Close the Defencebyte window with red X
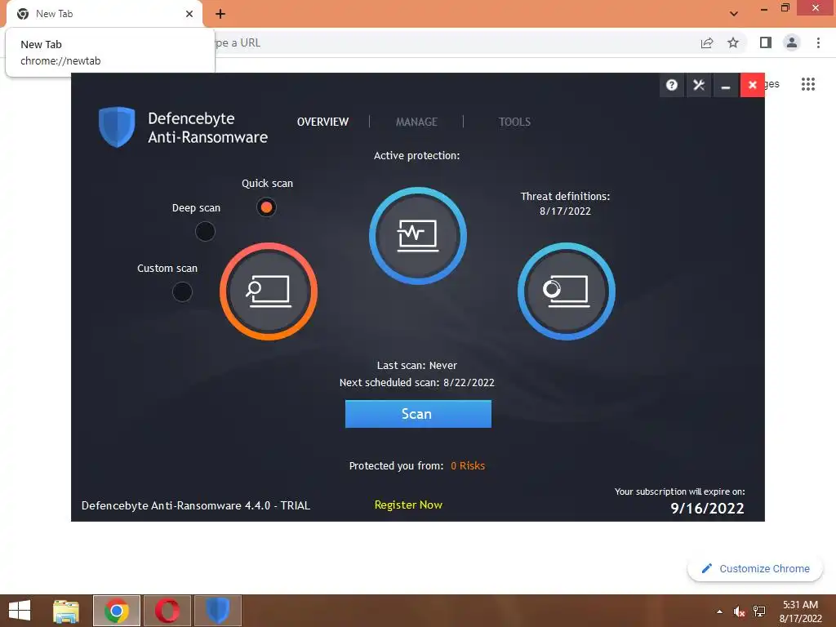The height and width of the screenshot is (627, 836). coord(752,85)
